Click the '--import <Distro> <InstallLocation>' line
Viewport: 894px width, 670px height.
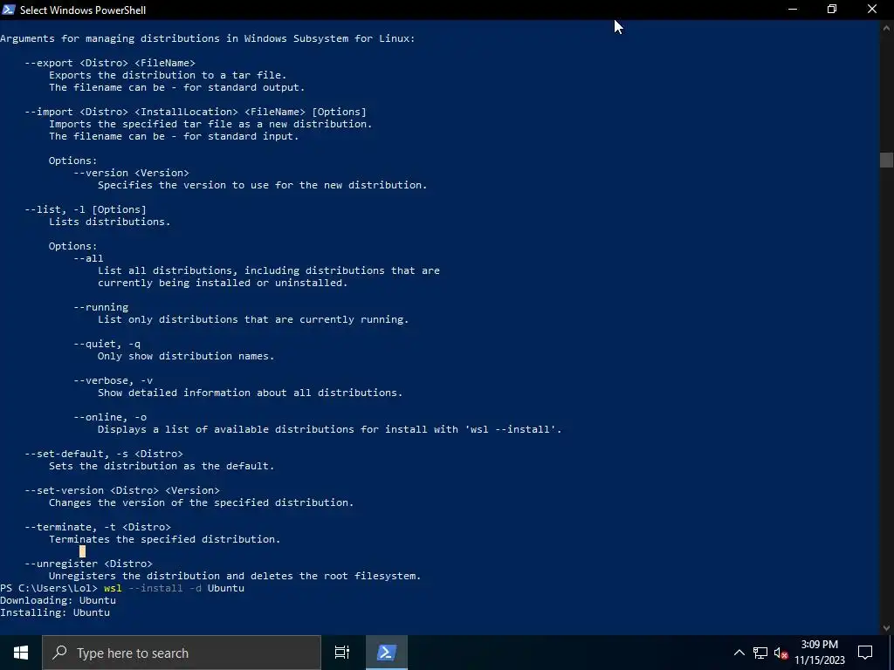pyautogui.click(x=196, y=112)
